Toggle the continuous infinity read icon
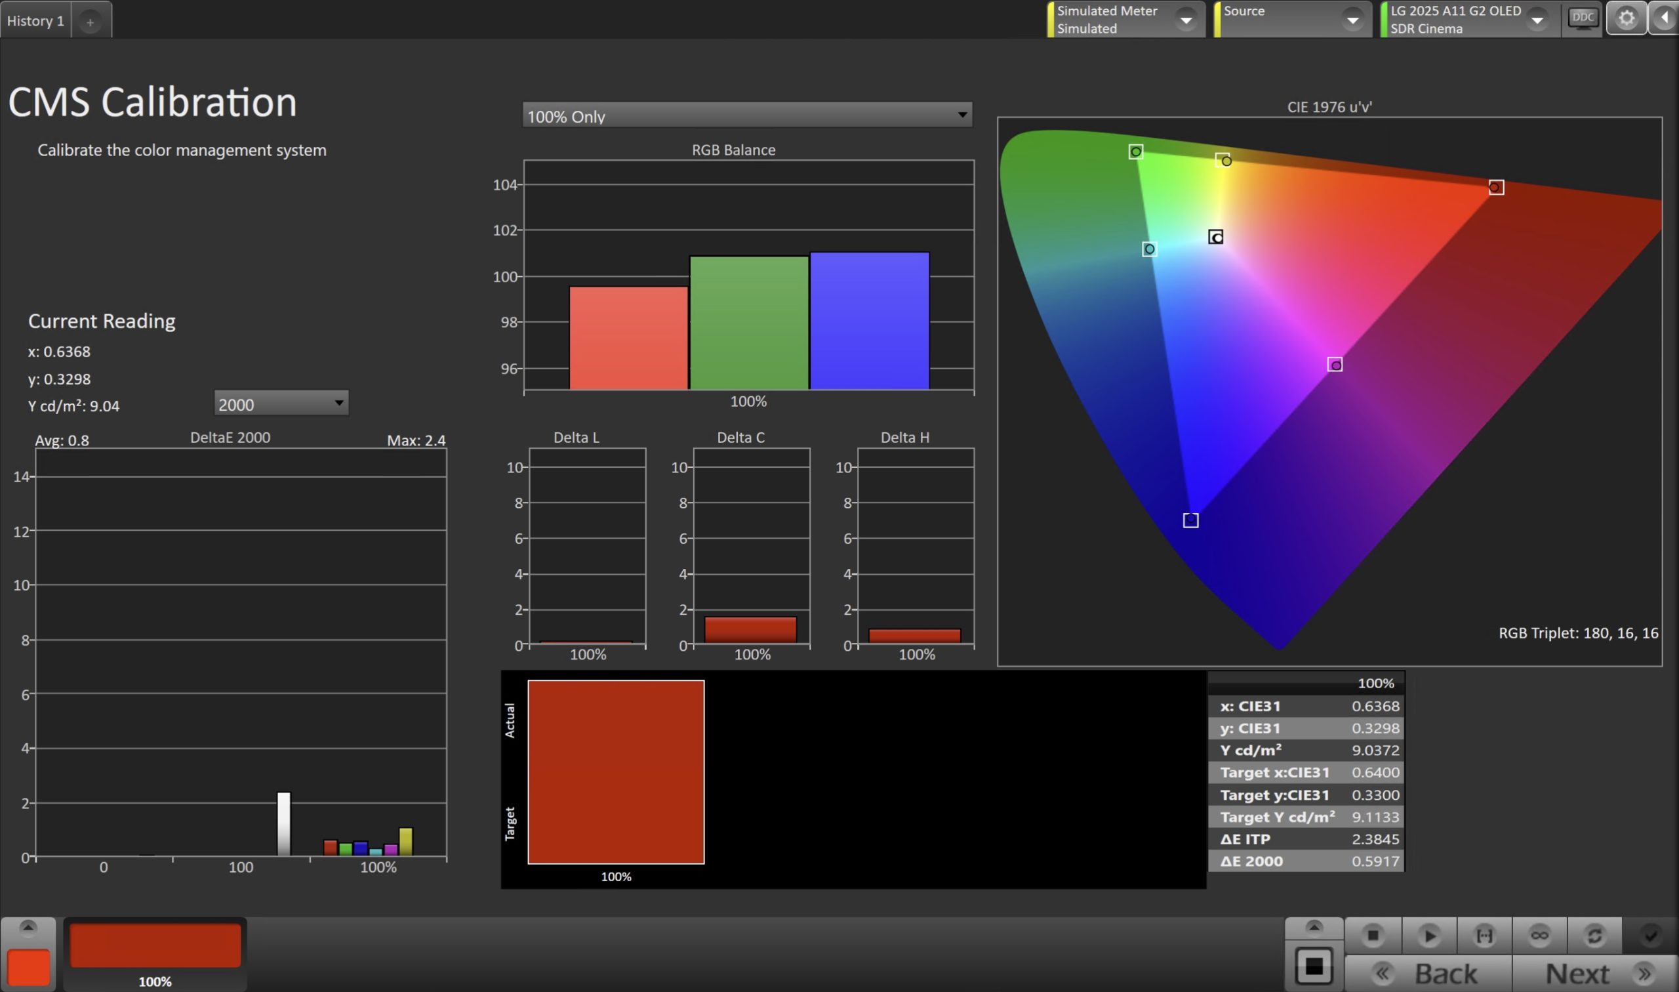 (1539, 935)
